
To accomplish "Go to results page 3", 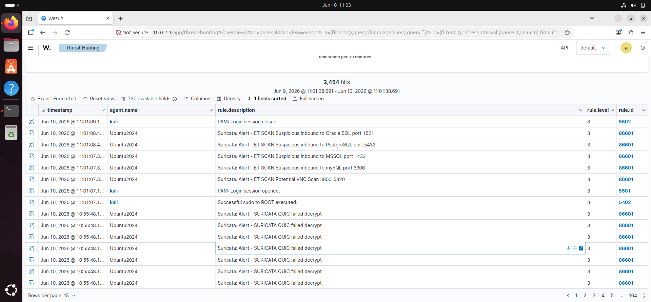I will (x=594, y=296).
